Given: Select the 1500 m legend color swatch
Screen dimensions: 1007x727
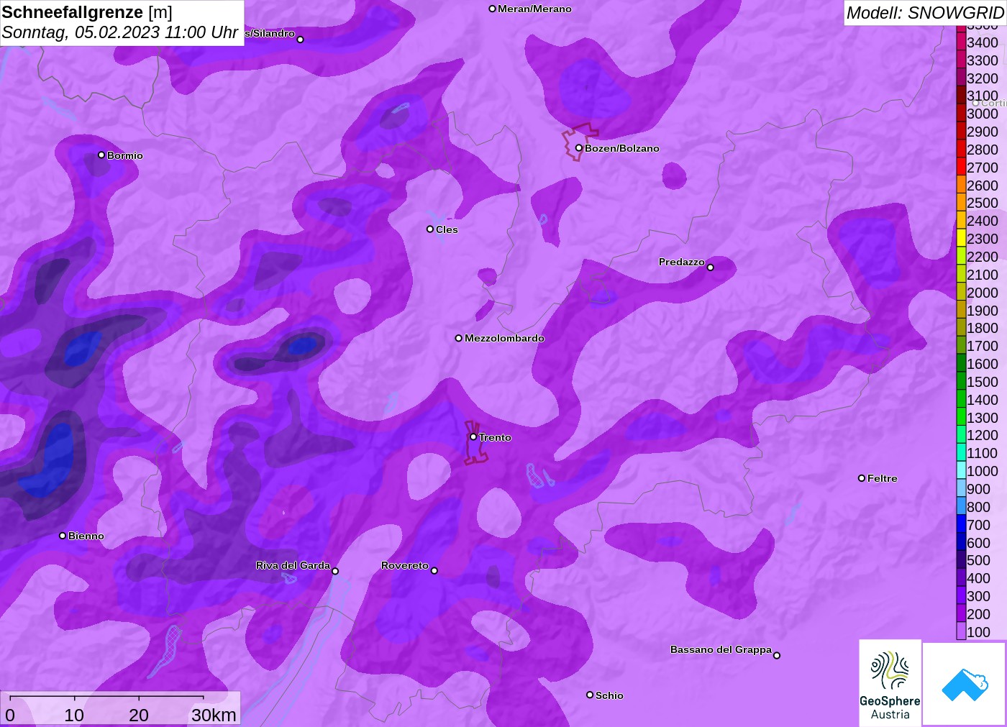Looking at the screenshot, I should coord(961,382).
